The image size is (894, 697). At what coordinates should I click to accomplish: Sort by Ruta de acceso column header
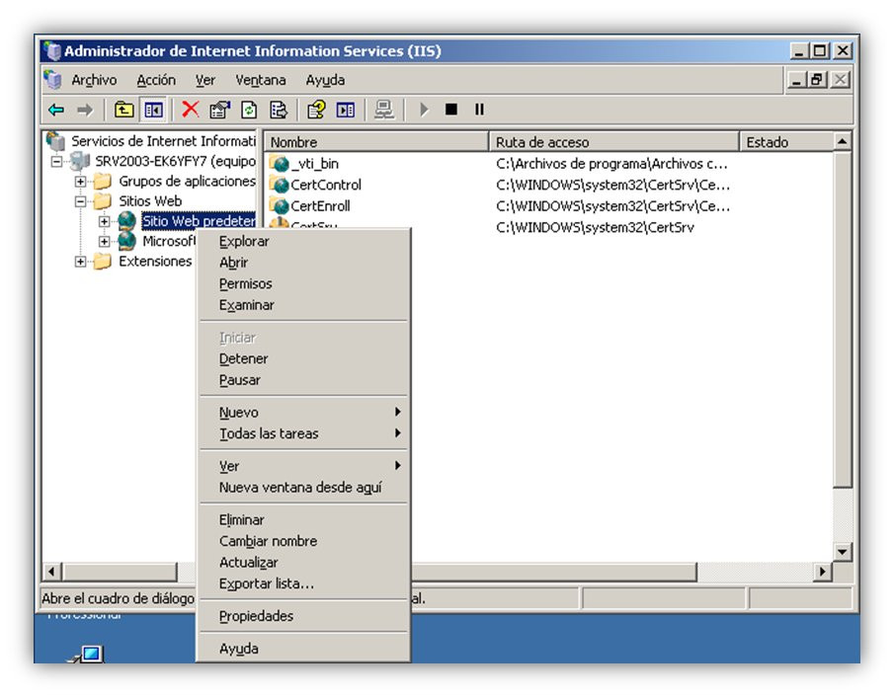click(x=613, y=142)
